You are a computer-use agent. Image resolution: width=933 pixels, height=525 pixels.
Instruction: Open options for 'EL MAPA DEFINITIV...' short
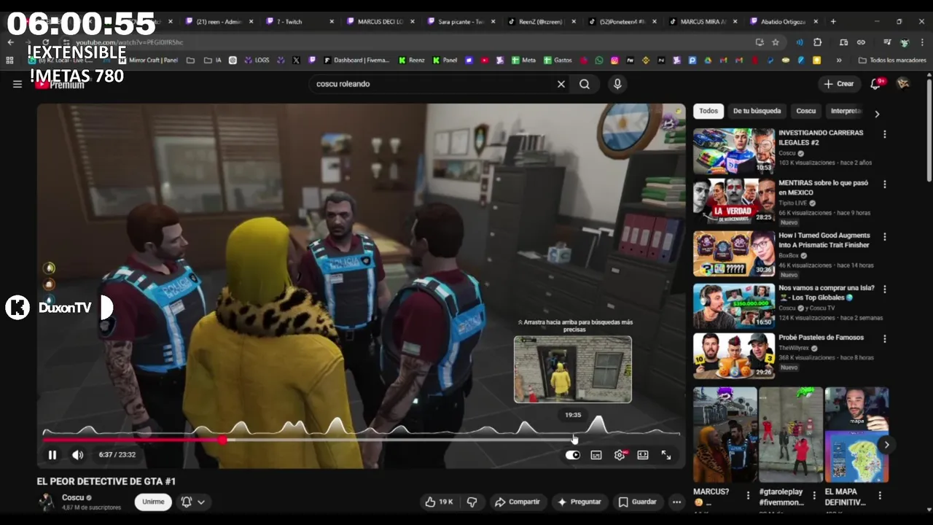click(x=880, y=495)
